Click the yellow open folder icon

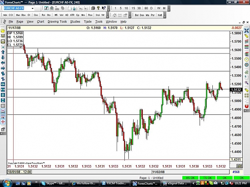coord(3,31)
